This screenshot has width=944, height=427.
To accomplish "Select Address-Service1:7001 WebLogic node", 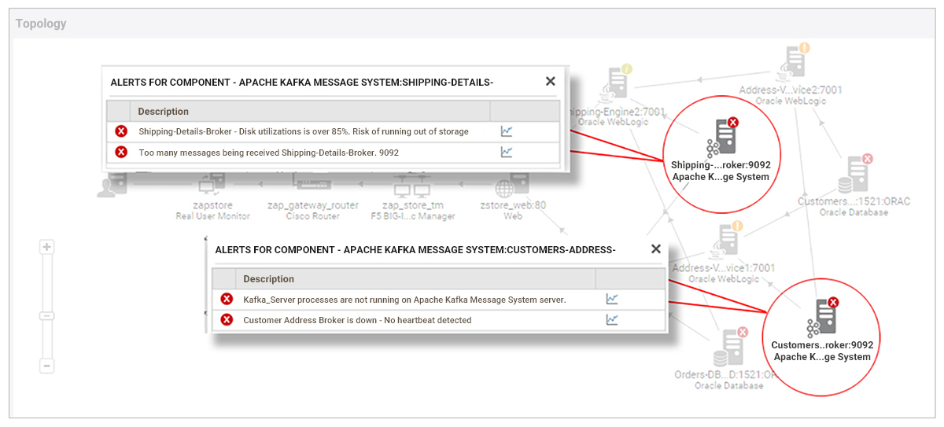I will point(725,241).
